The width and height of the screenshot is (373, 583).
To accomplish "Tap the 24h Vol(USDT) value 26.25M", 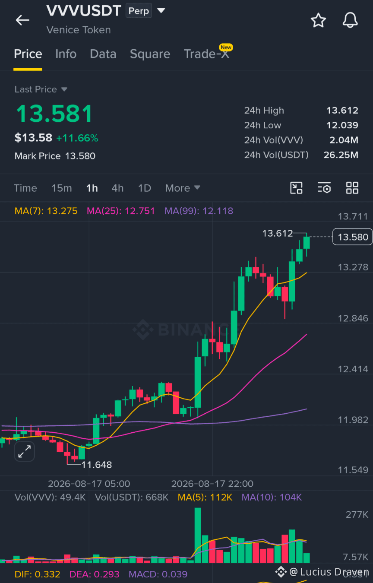I will point(341,155).
